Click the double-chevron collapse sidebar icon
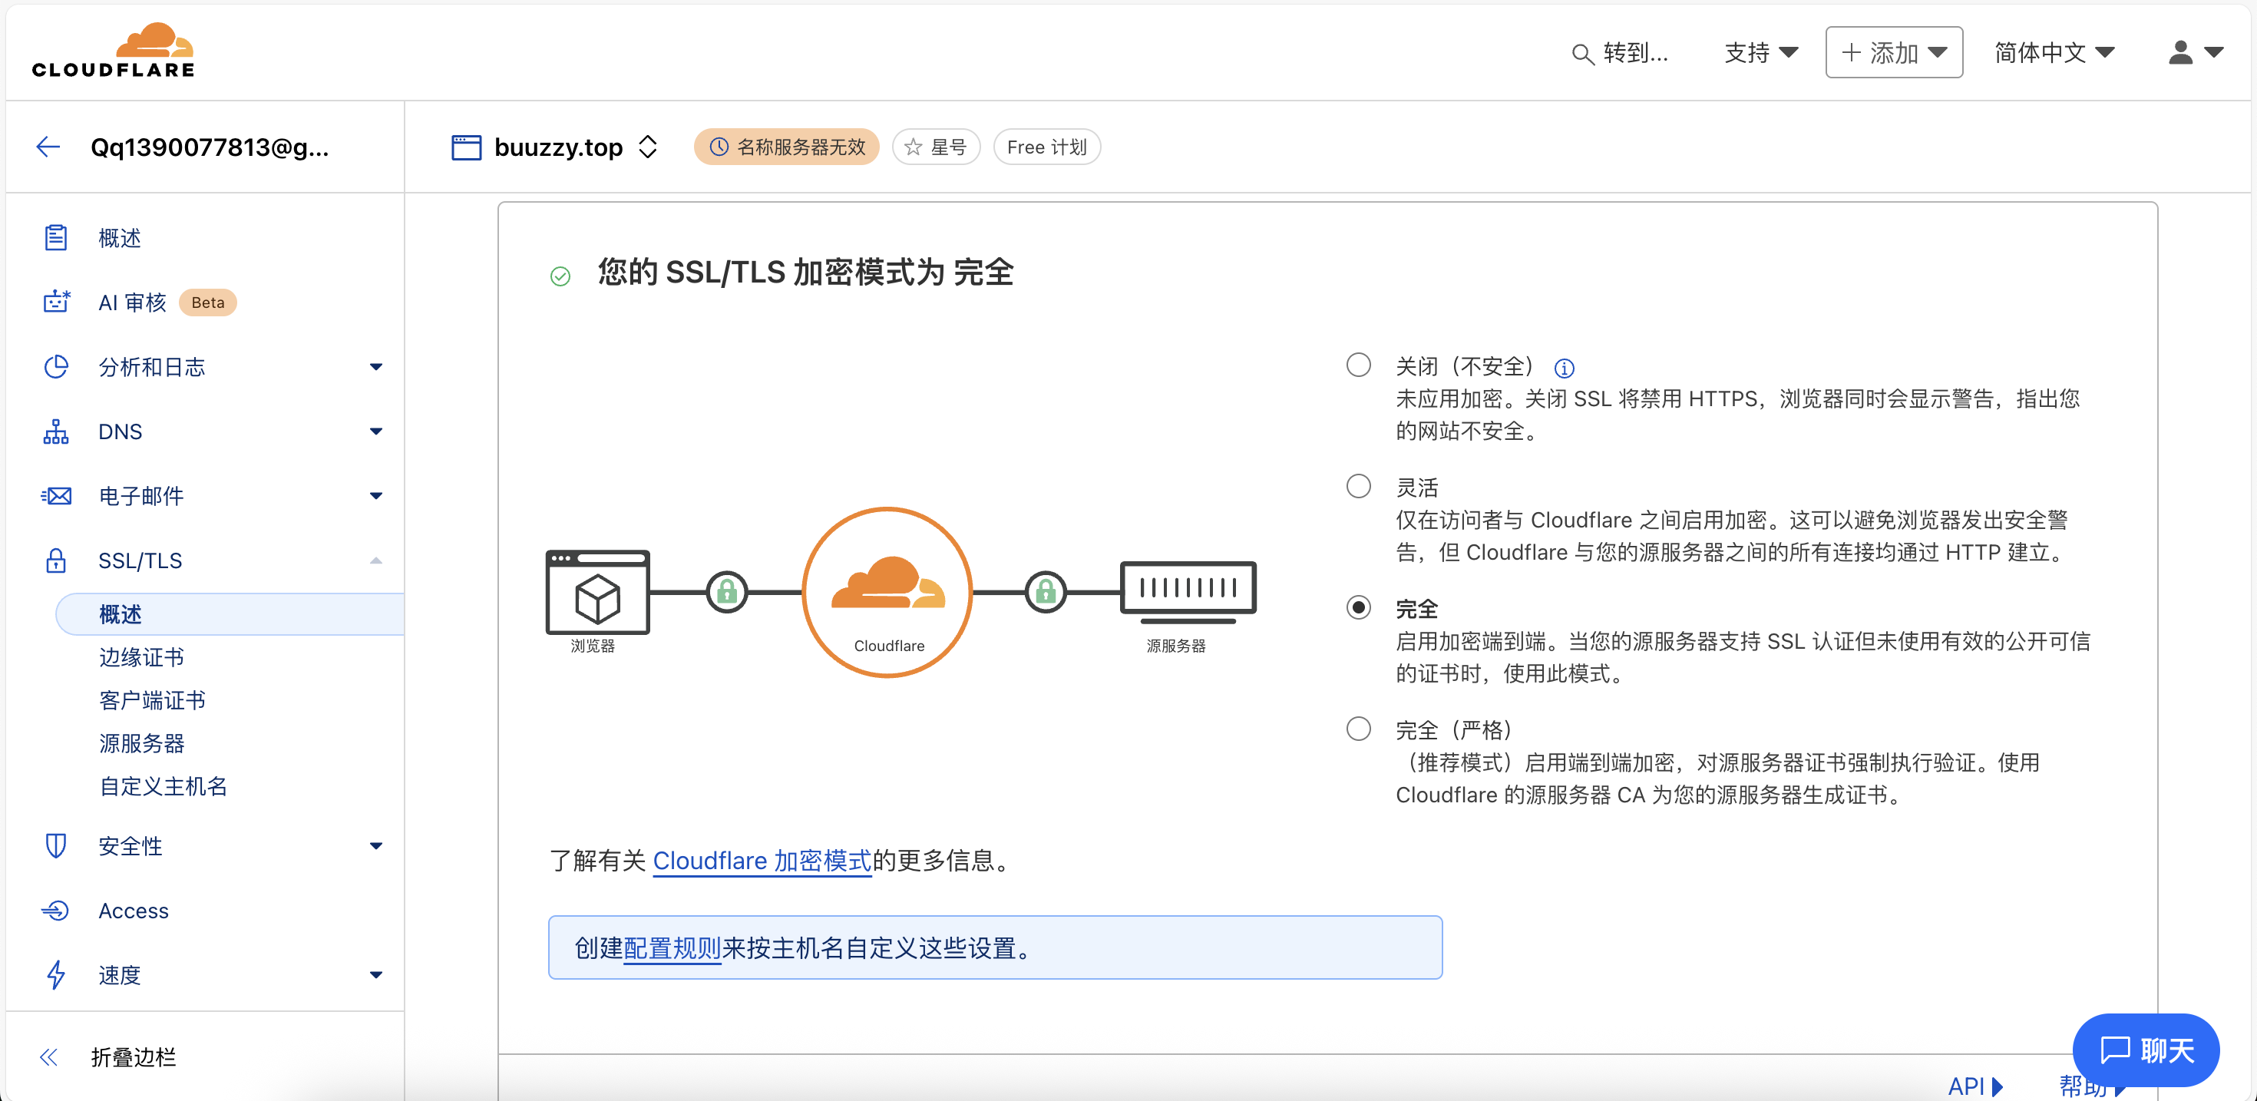 coord(49,1057)
